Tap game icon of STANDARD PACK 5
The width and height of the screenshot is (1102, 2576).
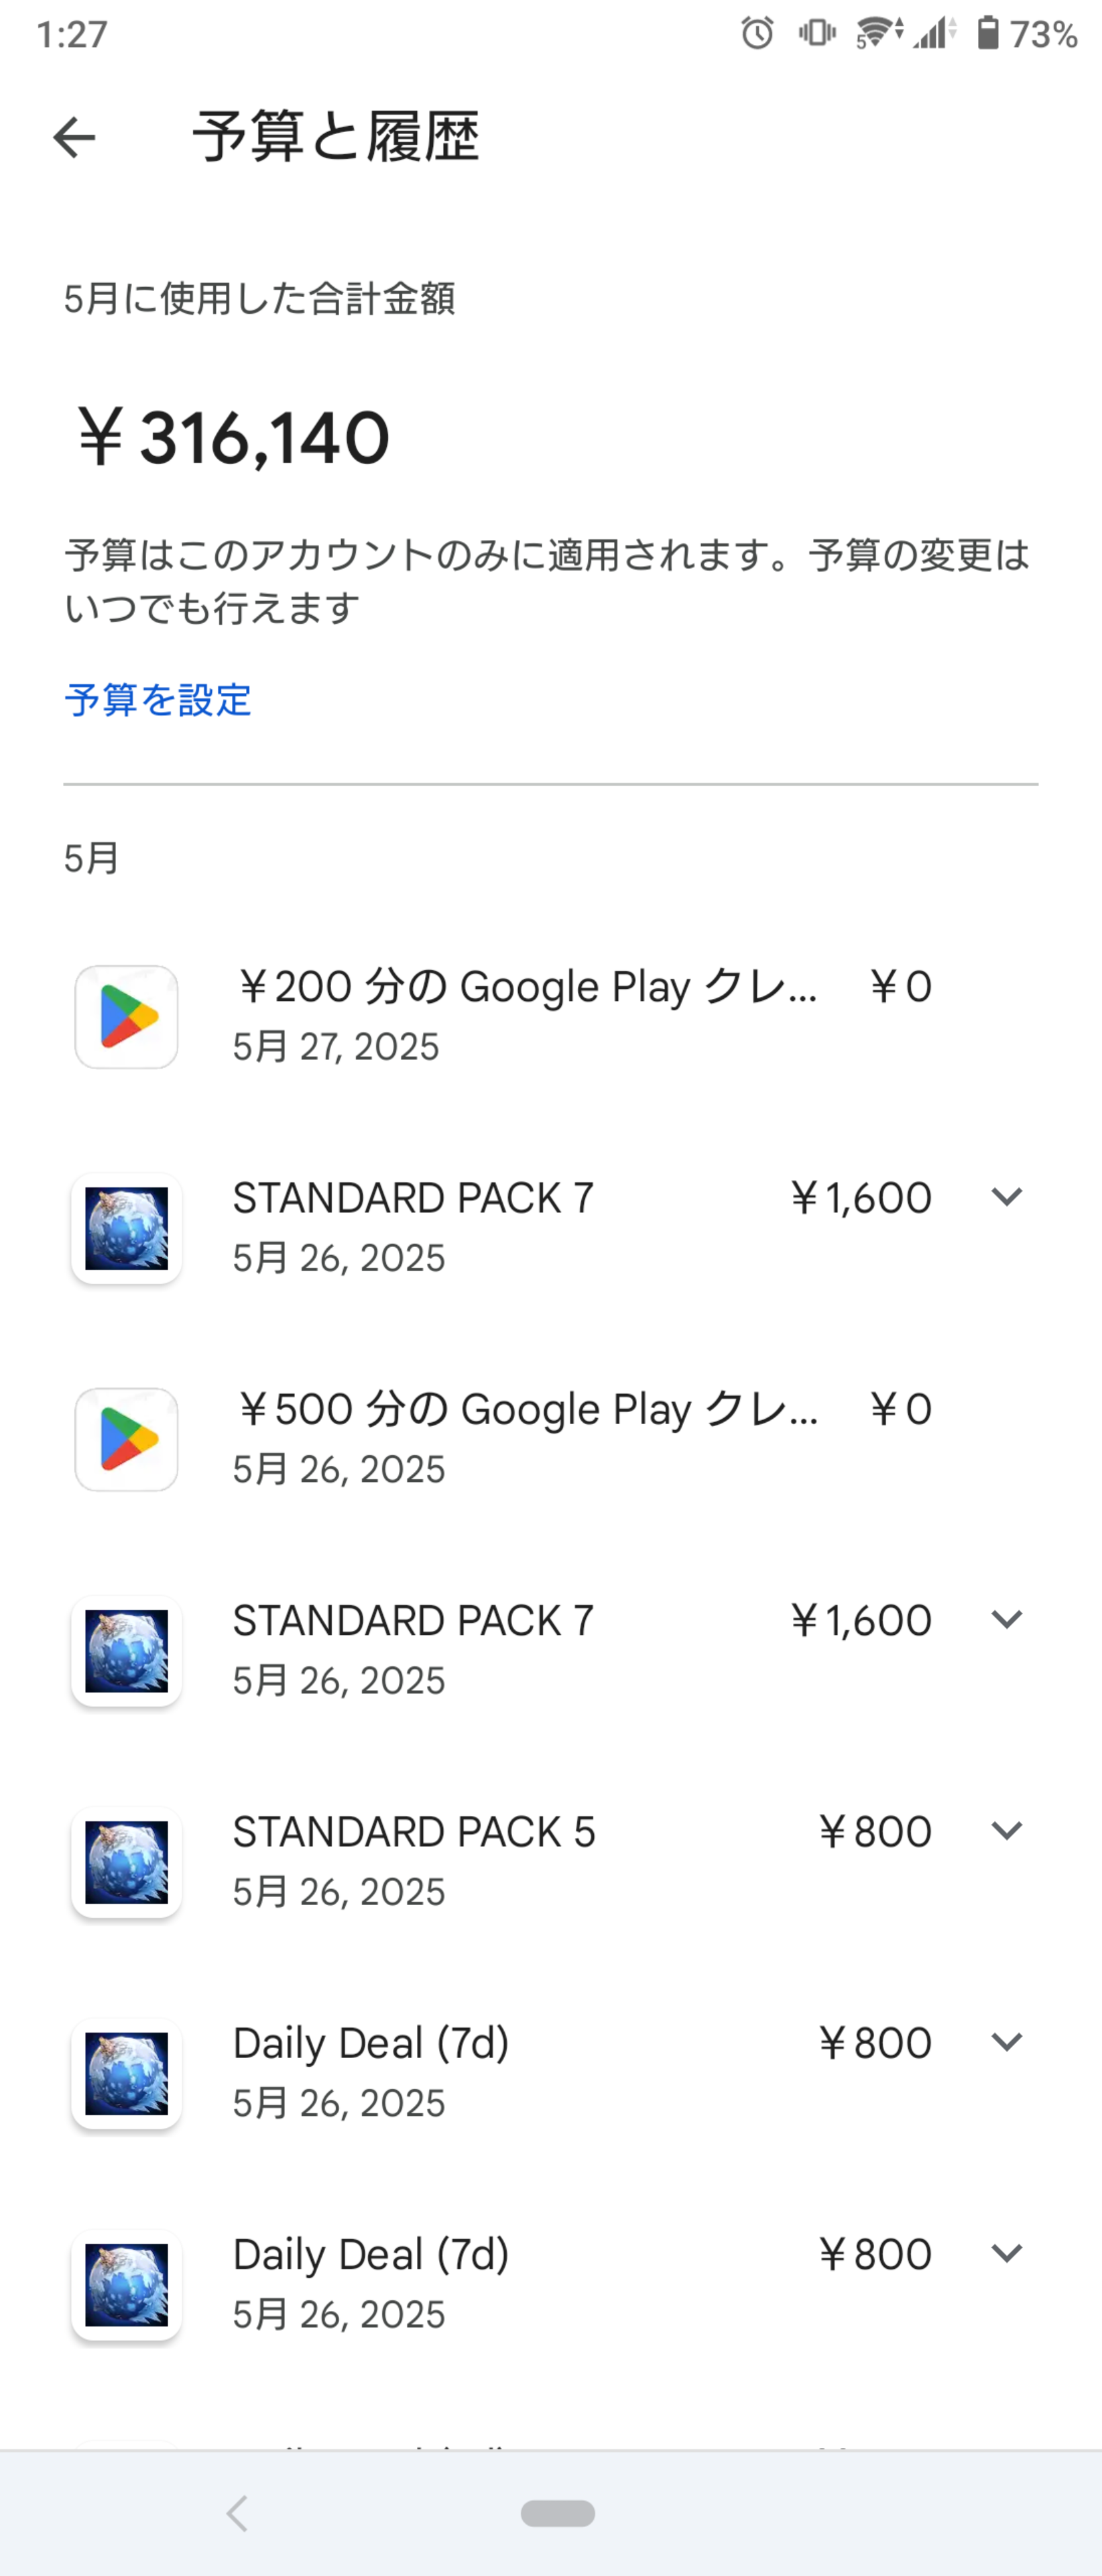[127, 1863]
